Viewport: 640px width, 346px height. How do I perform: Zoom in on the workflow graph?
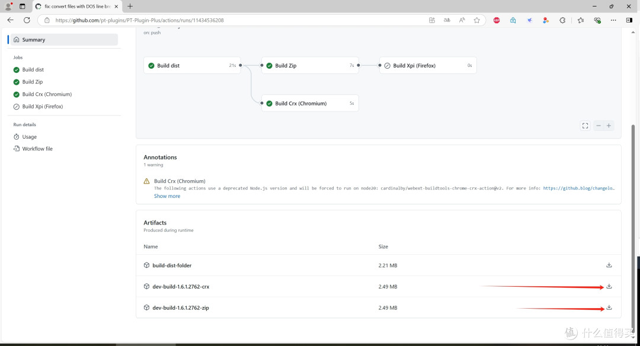coord(609,126)
